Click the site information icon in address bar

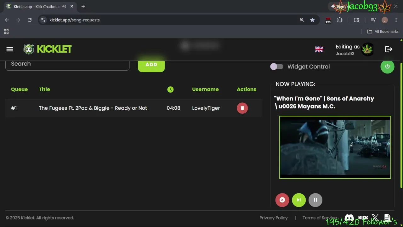(x=43, y=20)
